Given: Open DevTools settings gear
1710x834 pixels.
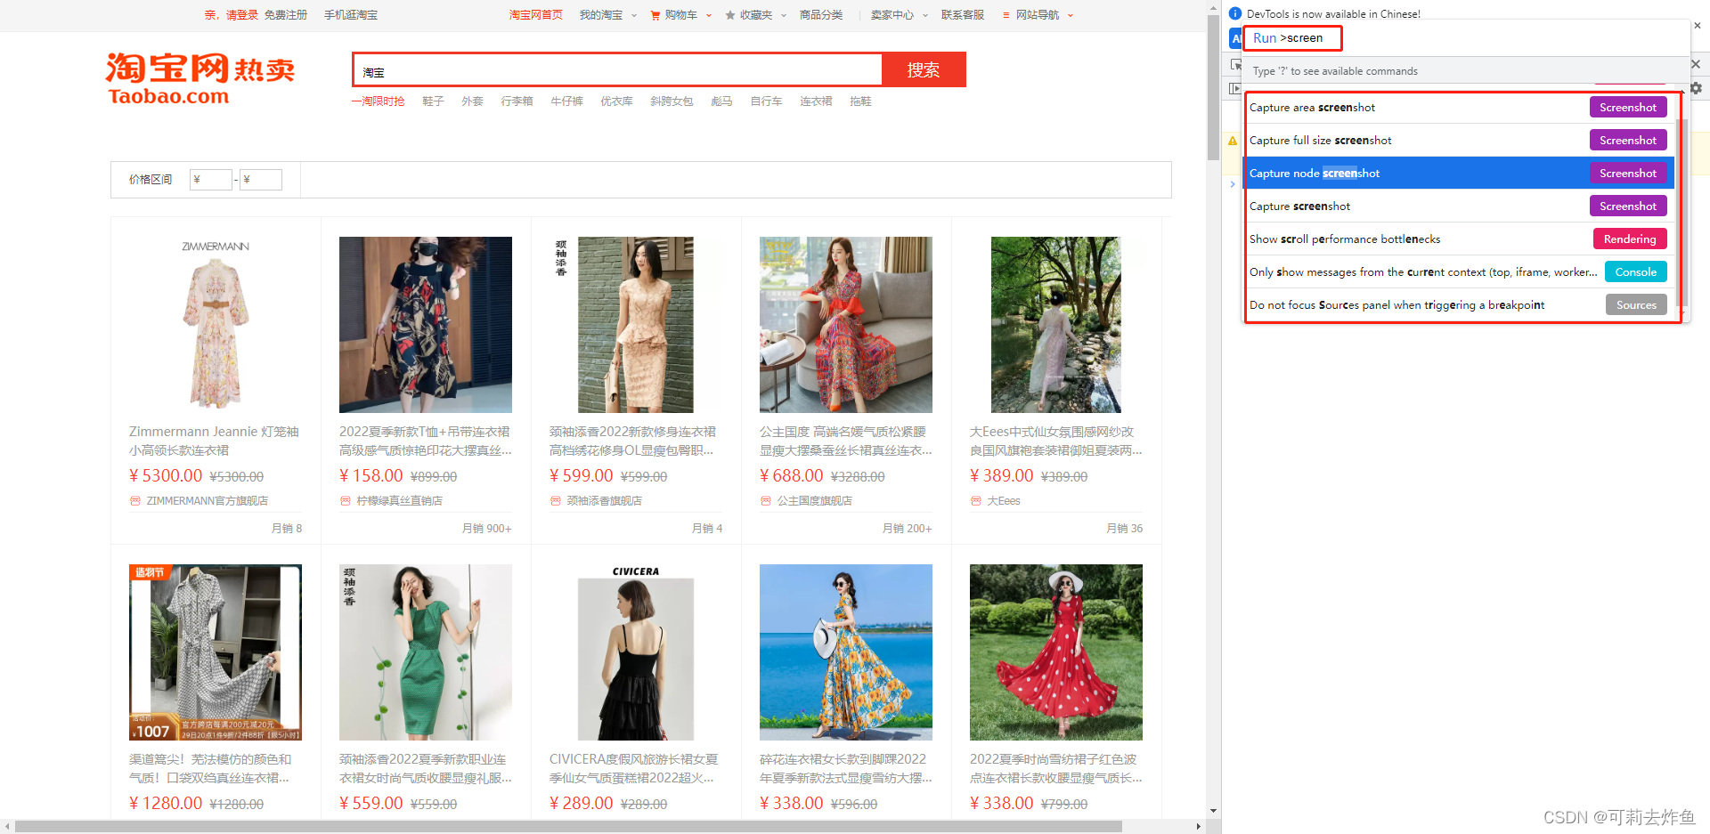Looking at the screenshot, I should click(1697, 88).
